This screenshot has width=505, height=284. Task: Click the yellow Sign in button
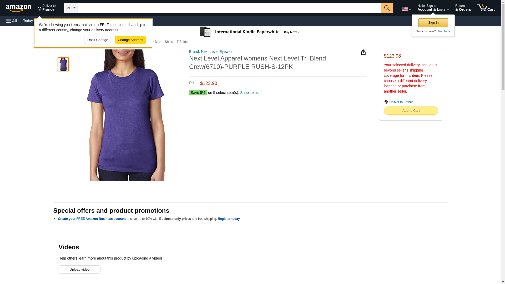(433, 23)
